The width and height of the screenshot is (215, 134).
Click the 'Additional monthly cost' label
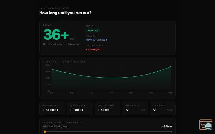click(55, 126)
